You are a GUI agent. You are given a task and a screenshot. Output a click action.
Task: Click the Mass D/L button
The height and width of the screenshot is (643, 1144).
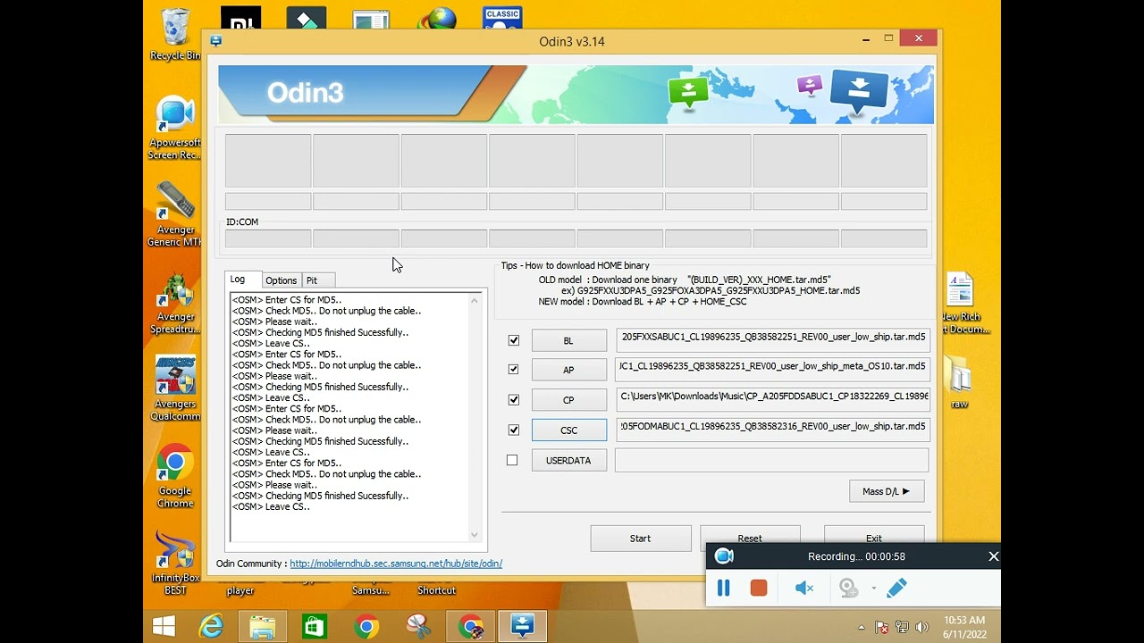click(887, 491)
